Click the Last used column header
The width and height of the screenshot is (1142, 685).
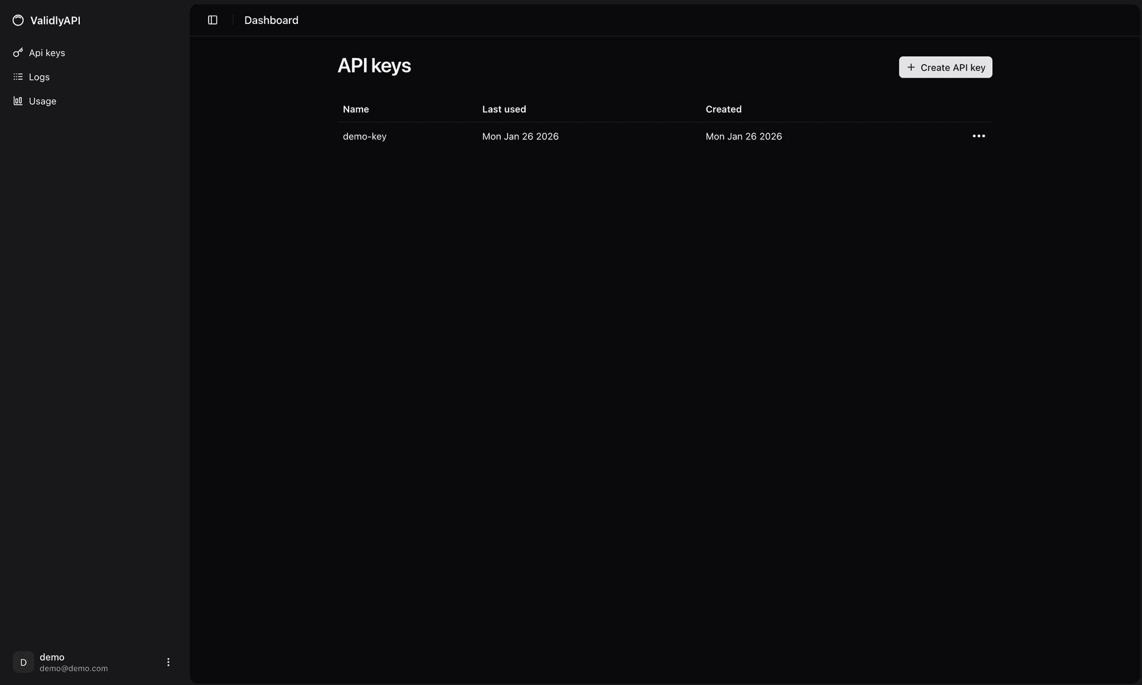(504, 109)
